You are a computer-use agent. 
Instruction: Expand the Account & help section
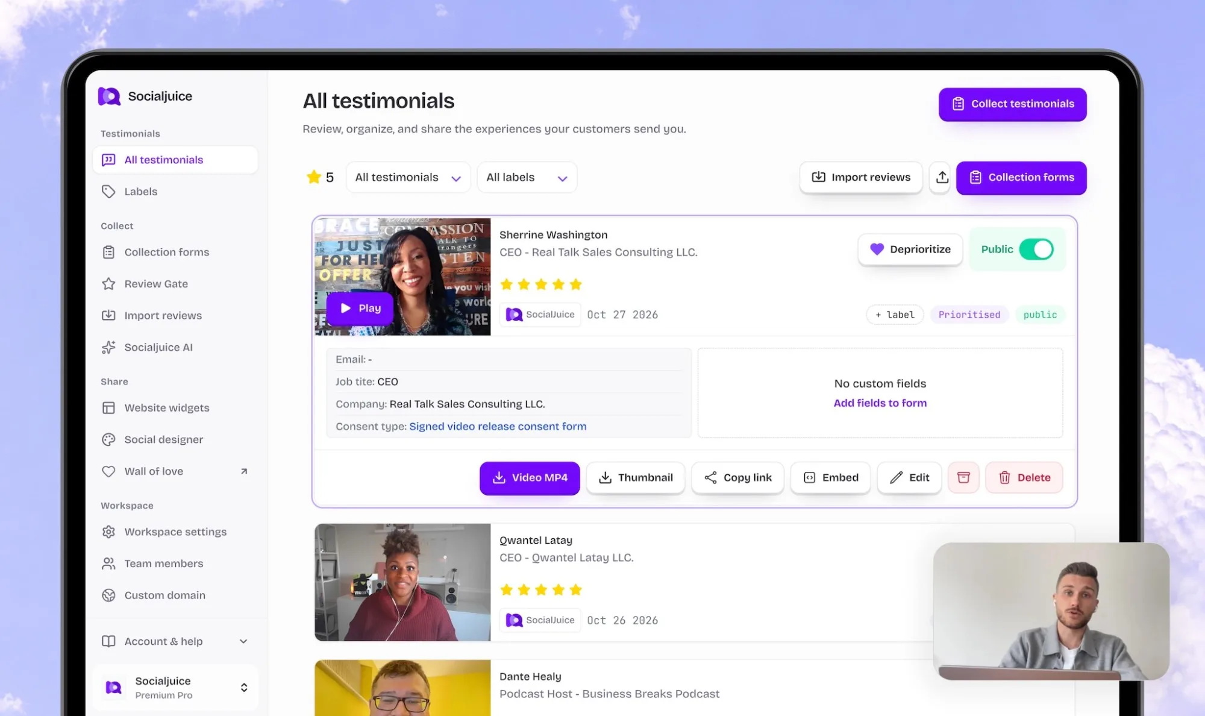(x=175, y=641)
